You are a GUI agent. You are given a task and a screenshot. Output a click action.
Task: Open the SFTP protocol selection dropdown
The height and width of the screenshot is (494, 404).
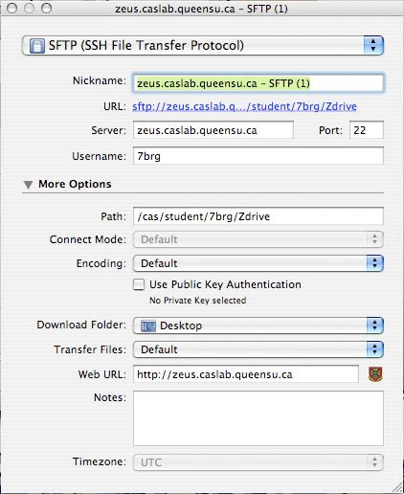203,45
